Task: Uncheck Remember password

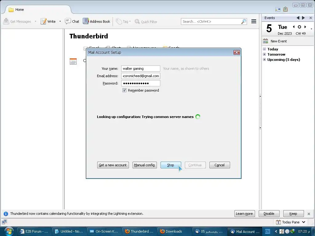Action: [124, 90]
